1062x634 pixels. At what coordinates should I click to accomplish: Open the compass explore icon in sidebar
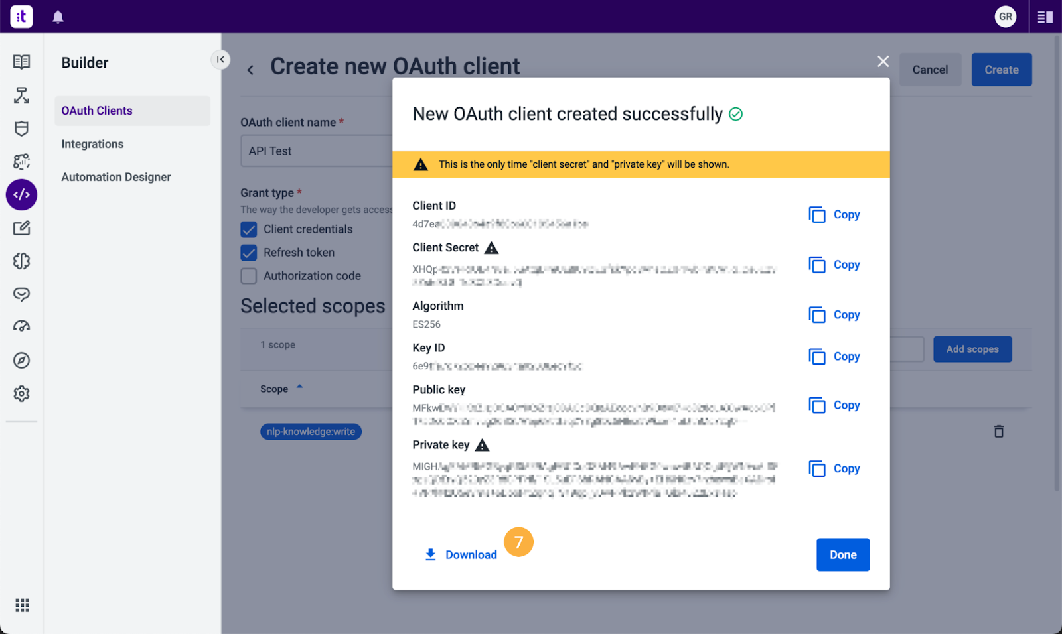(21, 361)
